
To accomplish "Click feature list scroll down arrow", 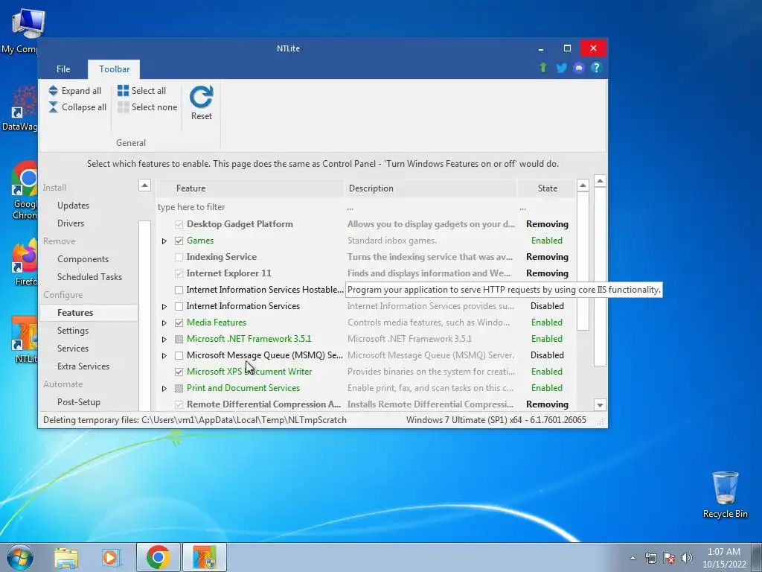I will pos(600,404).
